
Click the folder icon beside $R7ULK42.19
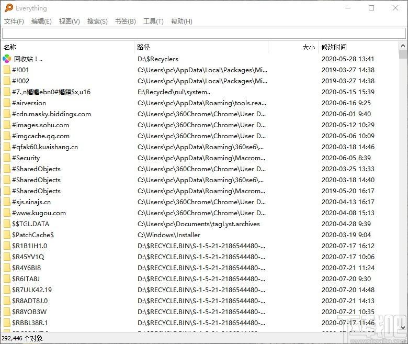(x=7, y=290)
